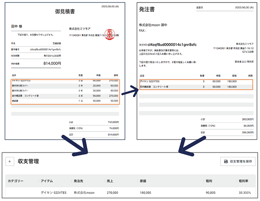Click 株式会社moon 御中 on the order form

click(153, 25)
